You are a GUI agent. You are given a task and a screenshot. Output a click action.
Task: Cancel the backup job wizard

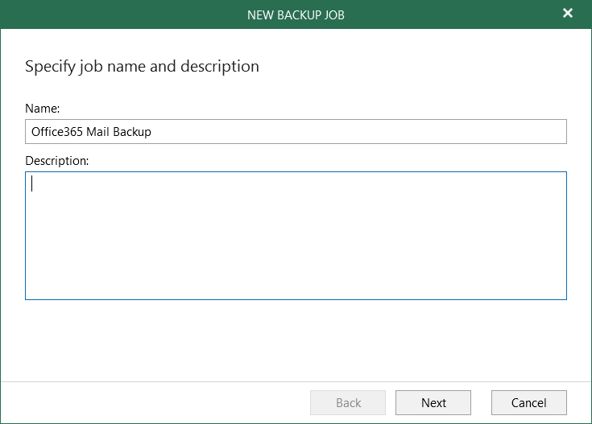click(x=528, y=402)
